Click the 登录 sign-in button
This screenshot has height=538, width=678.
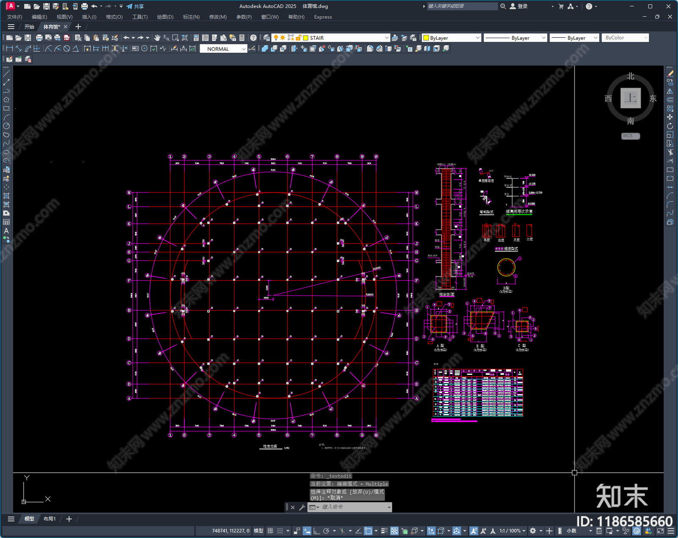(x=519, y=6)
